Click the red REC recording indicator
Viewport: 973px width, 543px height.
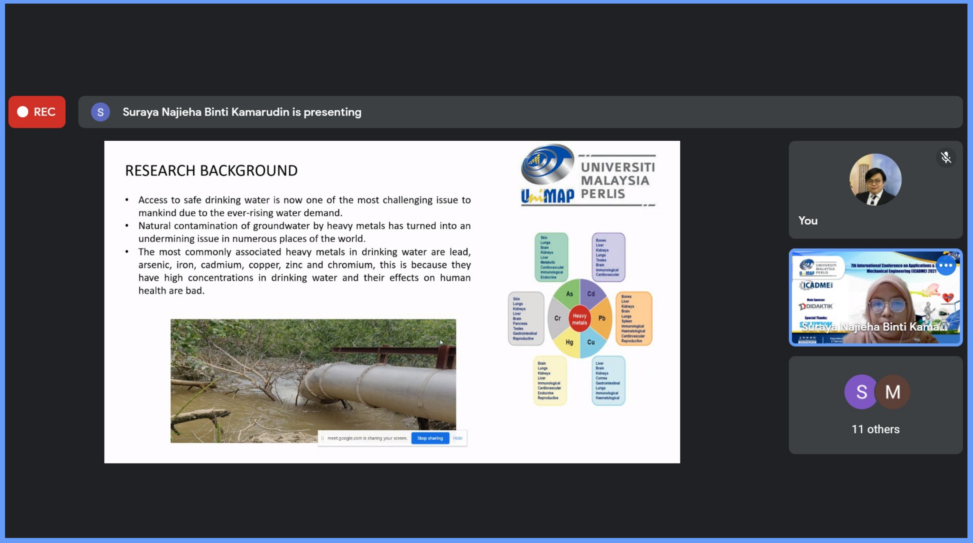click(37, 112)
